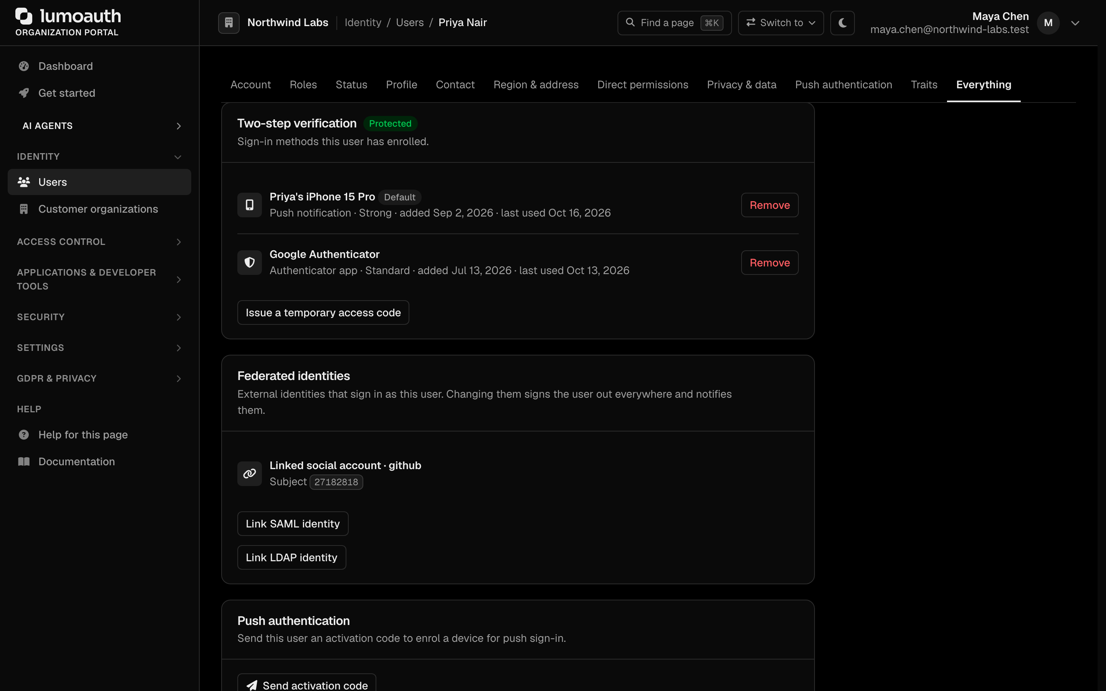Click the Northwind Labs building icon
This screenshot has height=691, width=1106.
[229, 22]
